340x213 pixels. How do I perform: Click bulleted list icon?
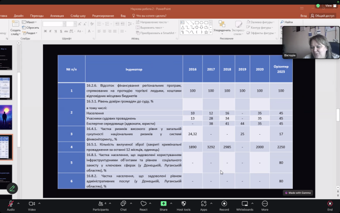99,23
